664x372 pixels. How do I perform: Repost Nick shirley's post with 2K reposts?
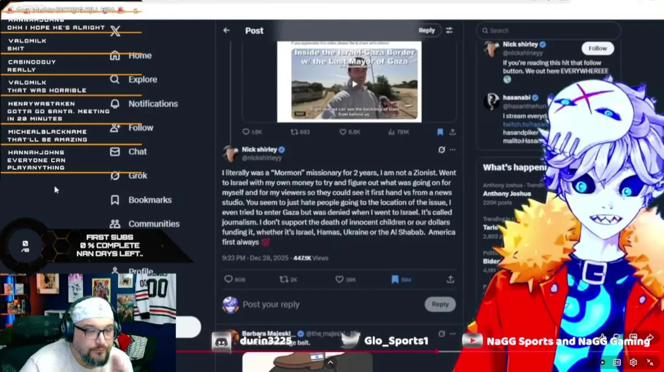[283, 280]
